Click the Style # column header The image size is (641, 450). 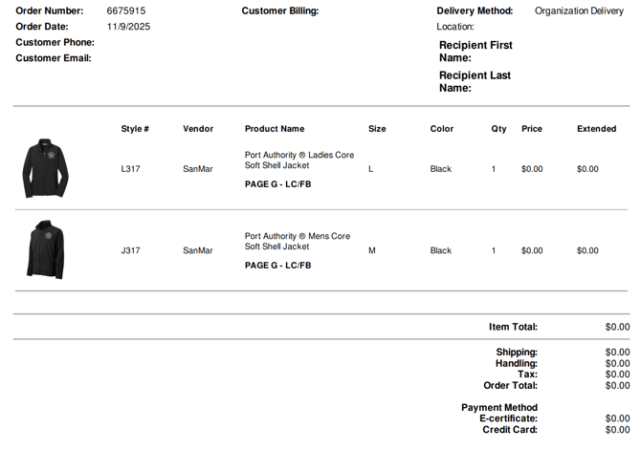pyautogui.click(x=135, y=128)
